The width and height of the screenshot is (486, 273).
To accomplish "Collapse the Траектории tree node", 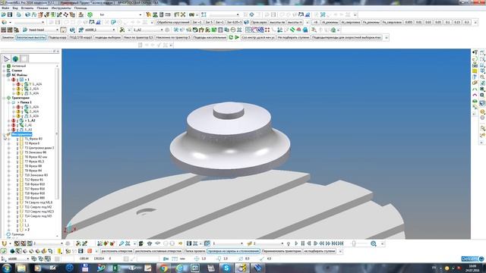I will [4, 98].
